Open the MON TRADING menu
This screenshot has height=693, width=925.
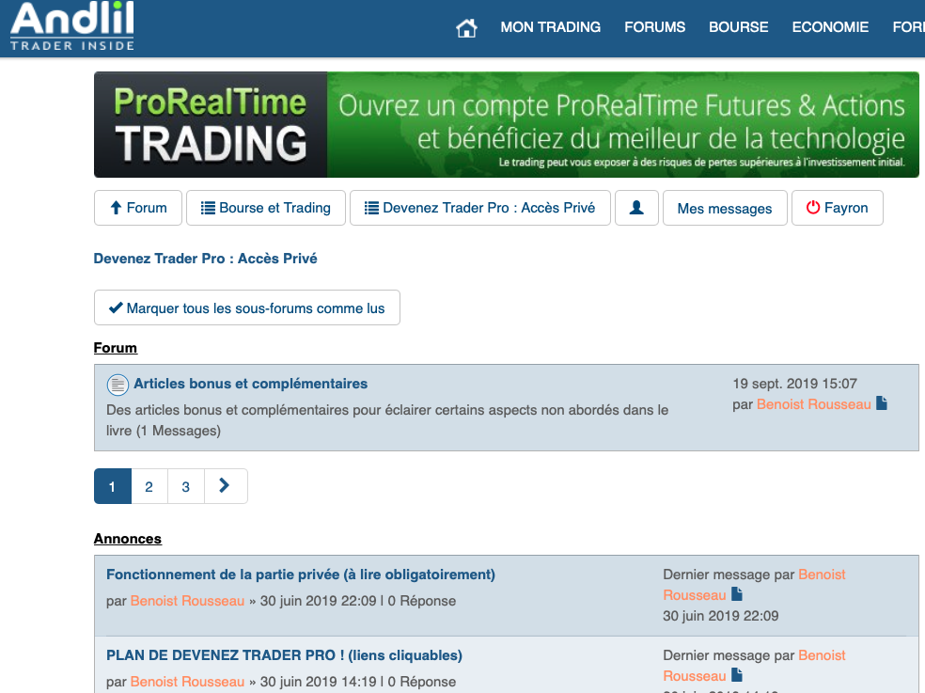pyautogui.click(x=551, y=27)
